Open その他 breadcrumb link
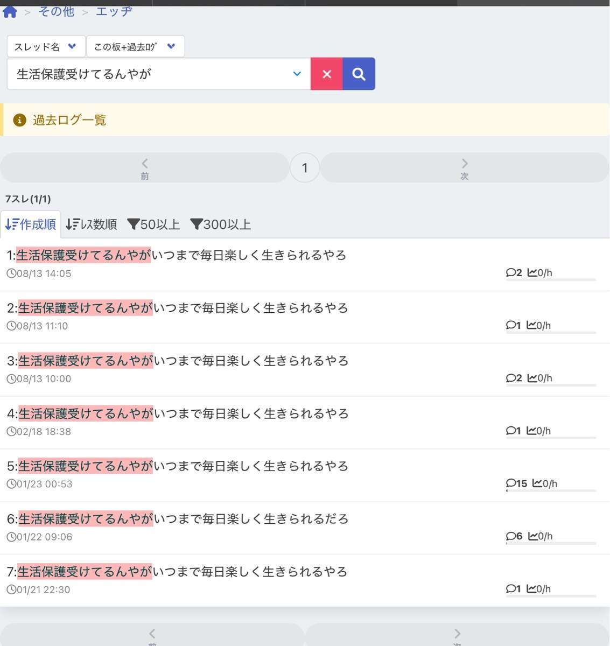Screen dimensions: 610x646 pos(57,11)
